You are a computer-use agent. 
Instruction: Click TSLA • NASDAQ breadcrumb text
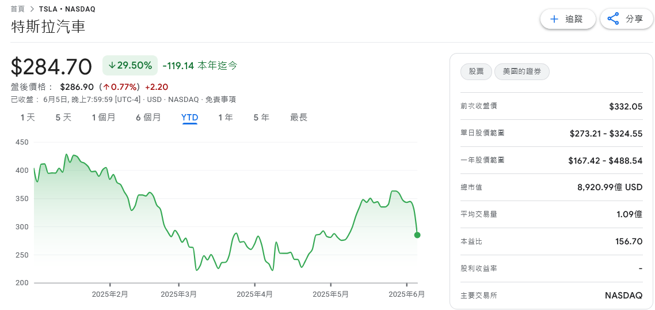67,9
